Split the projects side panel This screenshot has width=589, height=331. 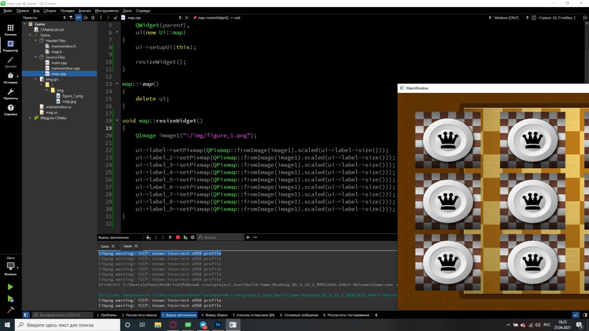click(86, 17)
